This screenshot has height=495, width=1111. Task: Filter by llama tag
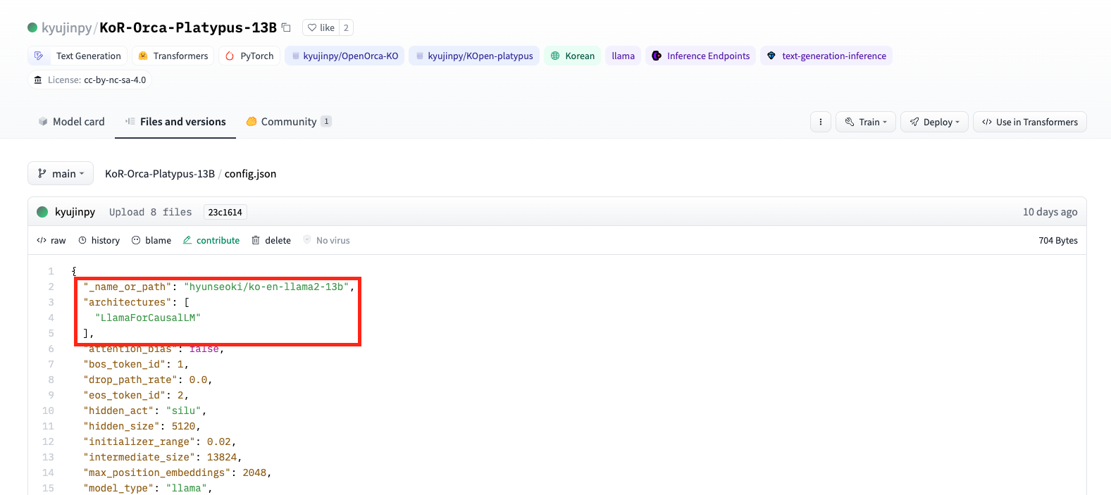click(x=623, y=56)
